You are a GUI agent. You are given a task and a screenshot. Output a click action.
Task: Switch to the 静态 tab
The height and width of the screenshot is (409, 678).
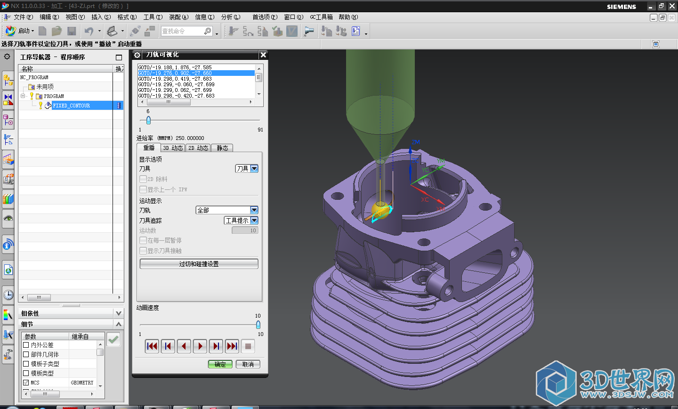[222, 148]
